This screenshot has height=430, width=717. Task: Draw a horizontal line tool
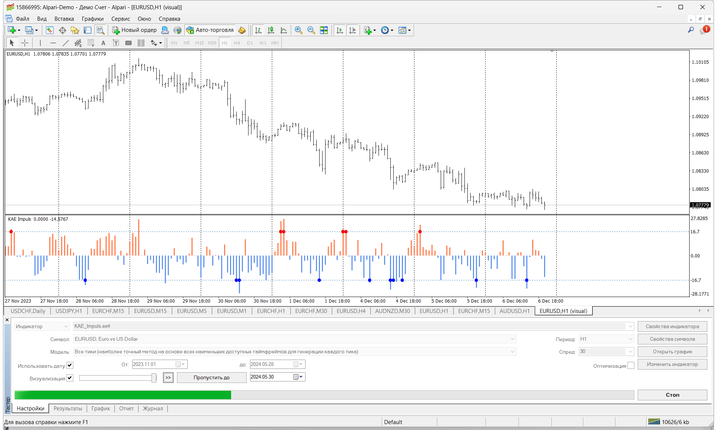53,43
